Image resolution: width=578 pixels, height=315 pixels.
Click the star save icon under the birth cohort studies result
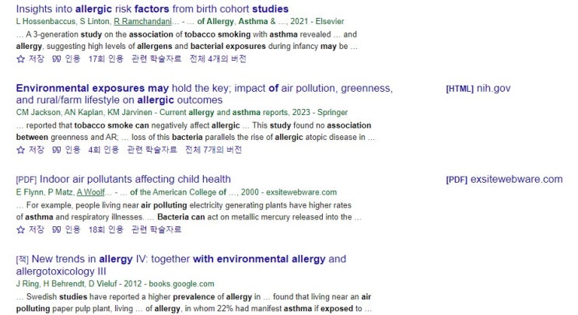[21, 58]
